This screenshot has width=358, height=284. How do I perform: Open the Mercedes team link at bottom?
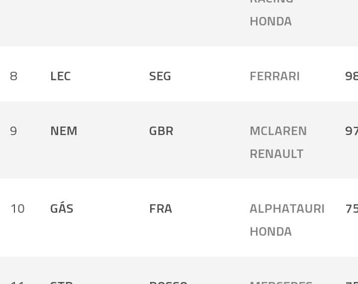281,282
